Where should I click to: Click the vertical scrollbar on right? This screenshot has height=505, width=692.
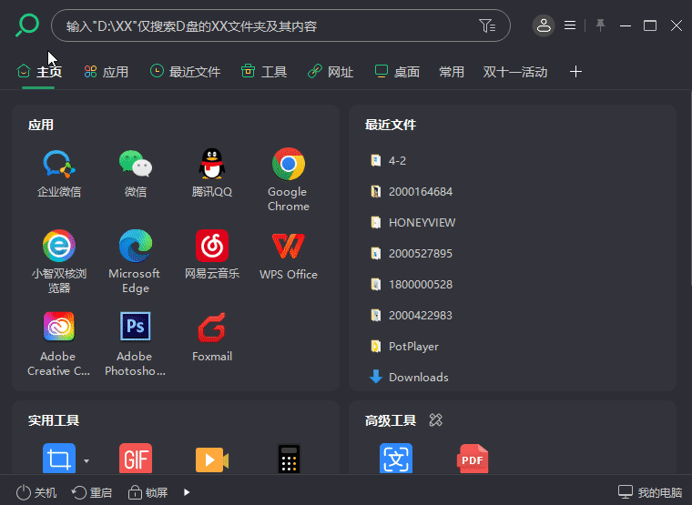pos(690,188)
